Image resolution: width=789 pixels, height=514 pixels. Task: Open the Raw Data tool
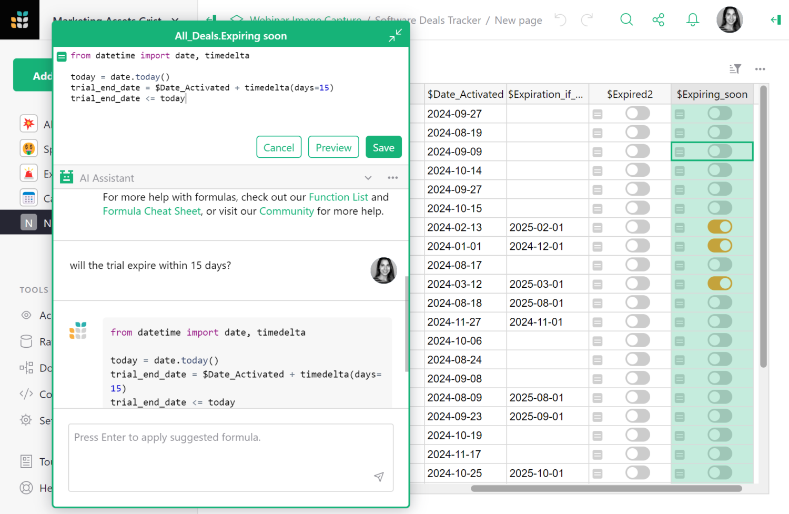pyautogui.click(x=26, y=341)
